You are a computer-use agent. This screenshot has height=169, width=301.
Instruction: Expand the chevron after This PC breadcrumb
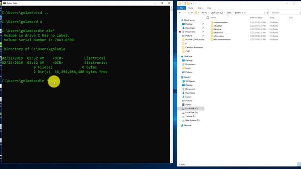pyautogui.click(x=209, y=13)
